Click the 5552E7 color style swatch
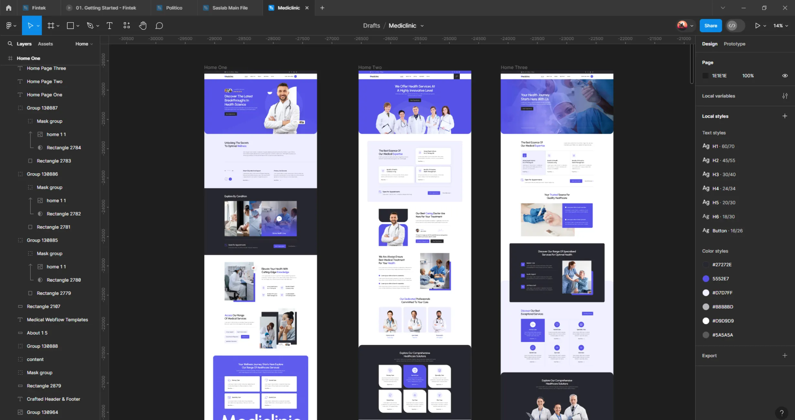 pyautogui.click(x=706, y=278)
